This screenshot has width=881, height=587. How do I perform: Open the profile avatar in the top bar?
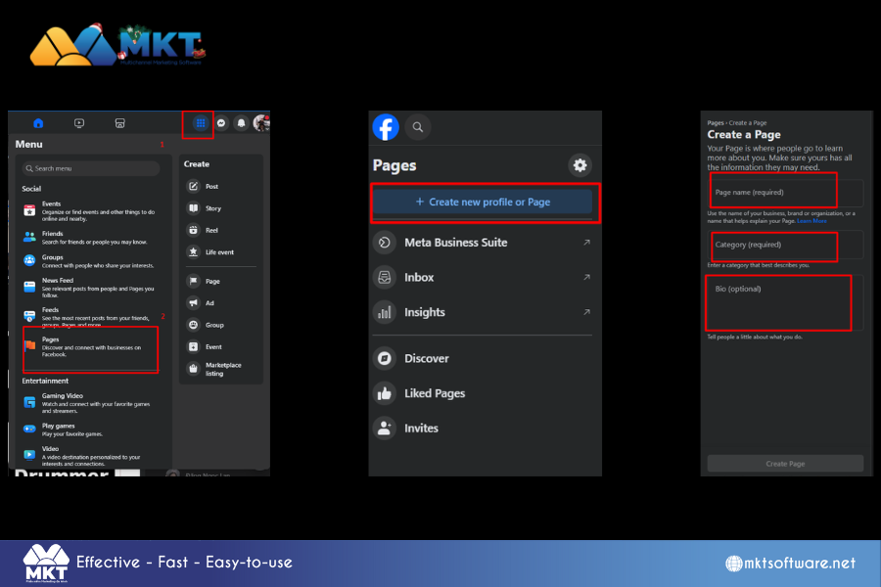click(x=260, y=123)
